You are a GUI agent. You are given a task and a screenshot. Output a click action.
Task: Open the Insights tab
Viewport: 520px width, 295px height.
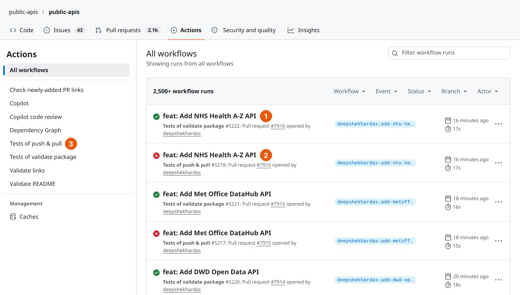pyautogui.click(x=304, y=30)
